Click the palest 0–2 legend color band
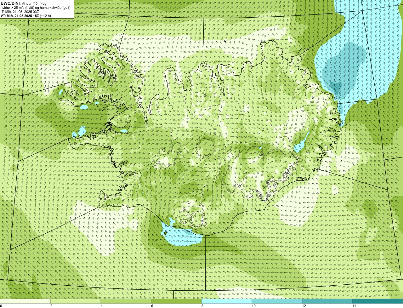 pyautogui.click(x=25, y=301)
